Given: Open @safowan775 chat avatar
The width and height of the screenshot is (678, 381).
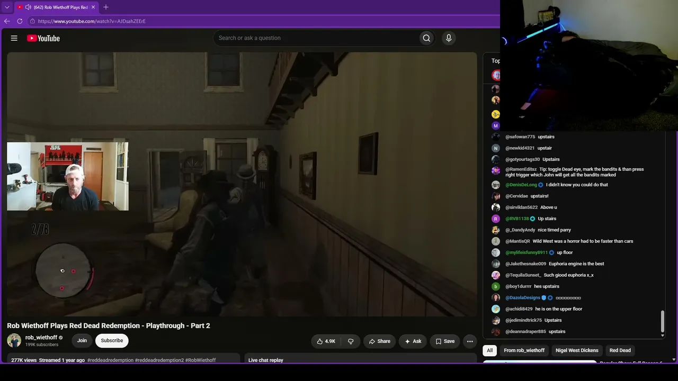Looking at the screenshot, I should (496, 137).
